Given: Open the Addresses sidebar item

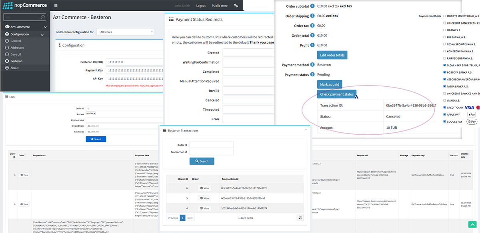Looking at the screenshot, I should 18,48.
